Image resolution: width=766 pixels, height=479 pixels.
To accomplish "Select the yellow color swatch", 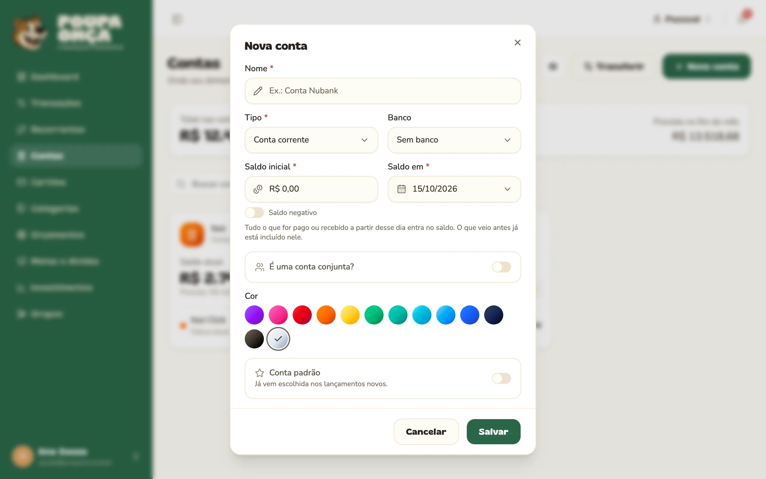I will (350, 315).
